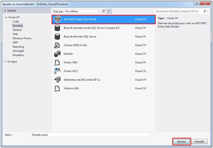213x148 pixels.
Task: Select the Silverlight category
Action: (18, 51)
